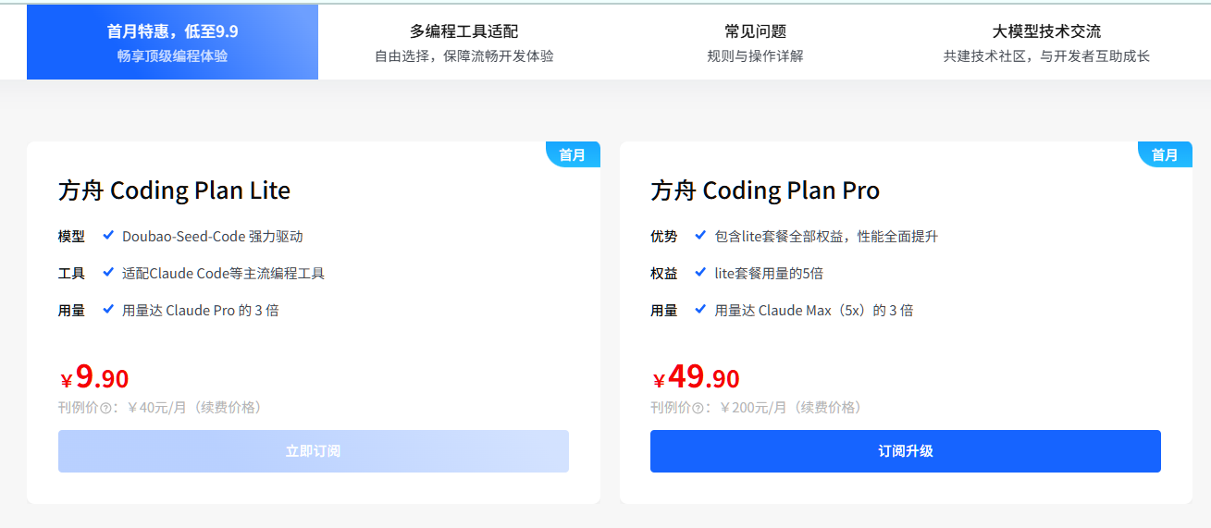
Task: Click the 方舟 Coding Plan Lite title
Action: coord(174,190)
